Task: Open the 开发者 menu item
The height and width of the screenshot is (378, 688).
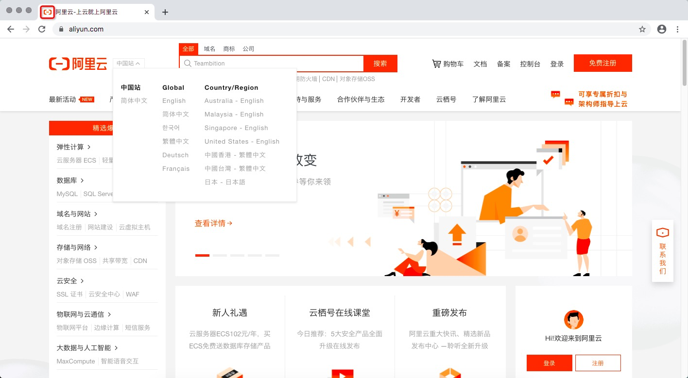Action: coord(410,99)
